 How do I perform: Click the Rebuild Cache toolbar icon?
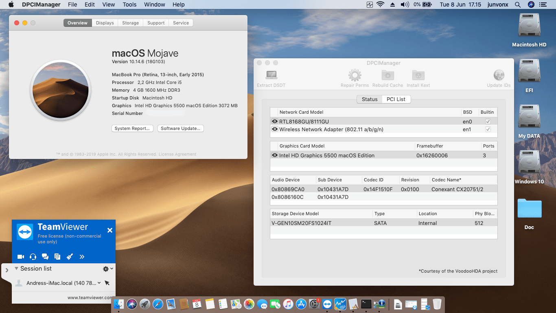(x=387, y=75)
